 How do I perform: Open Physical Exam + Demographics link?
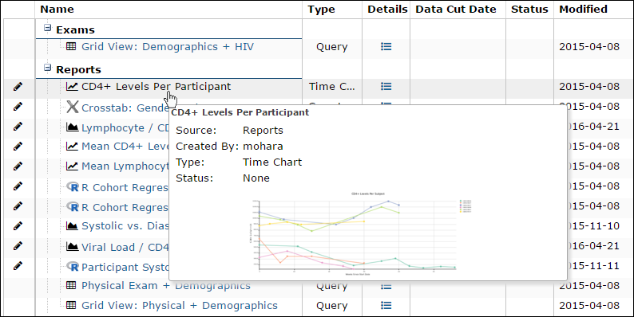pos(166,286)
